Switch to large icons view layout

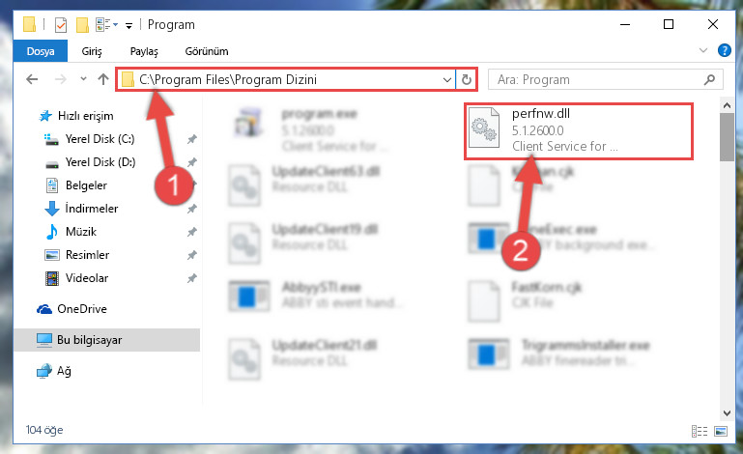(x=721, y=431)
